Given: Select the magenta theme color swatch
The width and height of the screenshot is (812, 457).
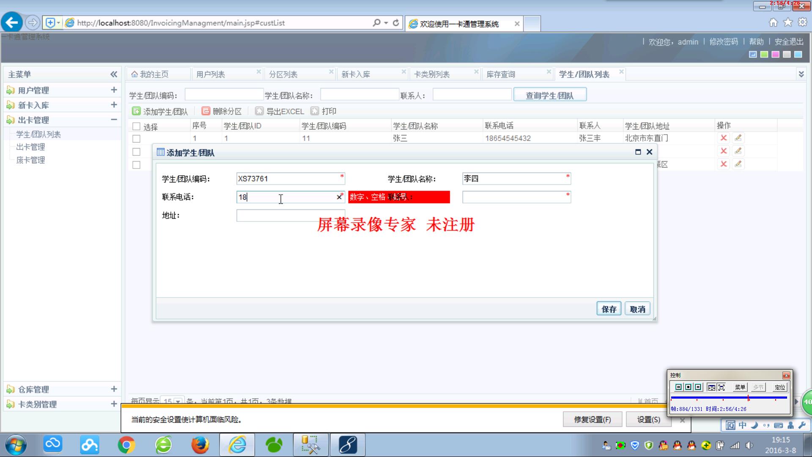Looking at the screenshot, I should click(x=775, y=54).
